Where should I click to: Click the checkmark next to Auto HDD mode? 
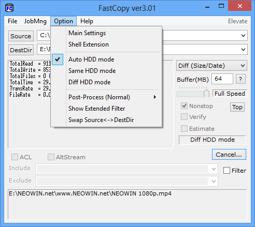[58, 59]
